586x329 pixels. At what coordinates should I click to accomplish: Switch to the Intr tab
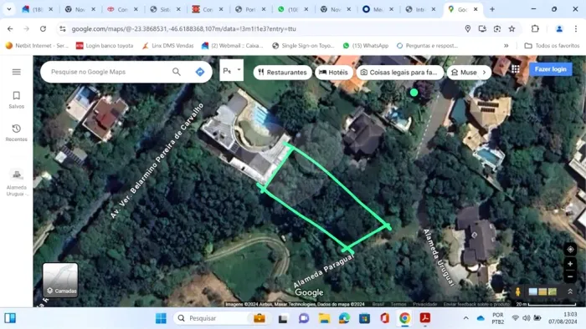point(419,9)
